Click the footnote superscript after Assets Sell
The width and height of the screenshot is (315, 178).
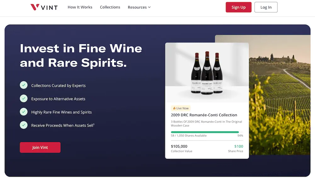click(x=94, y=124)
